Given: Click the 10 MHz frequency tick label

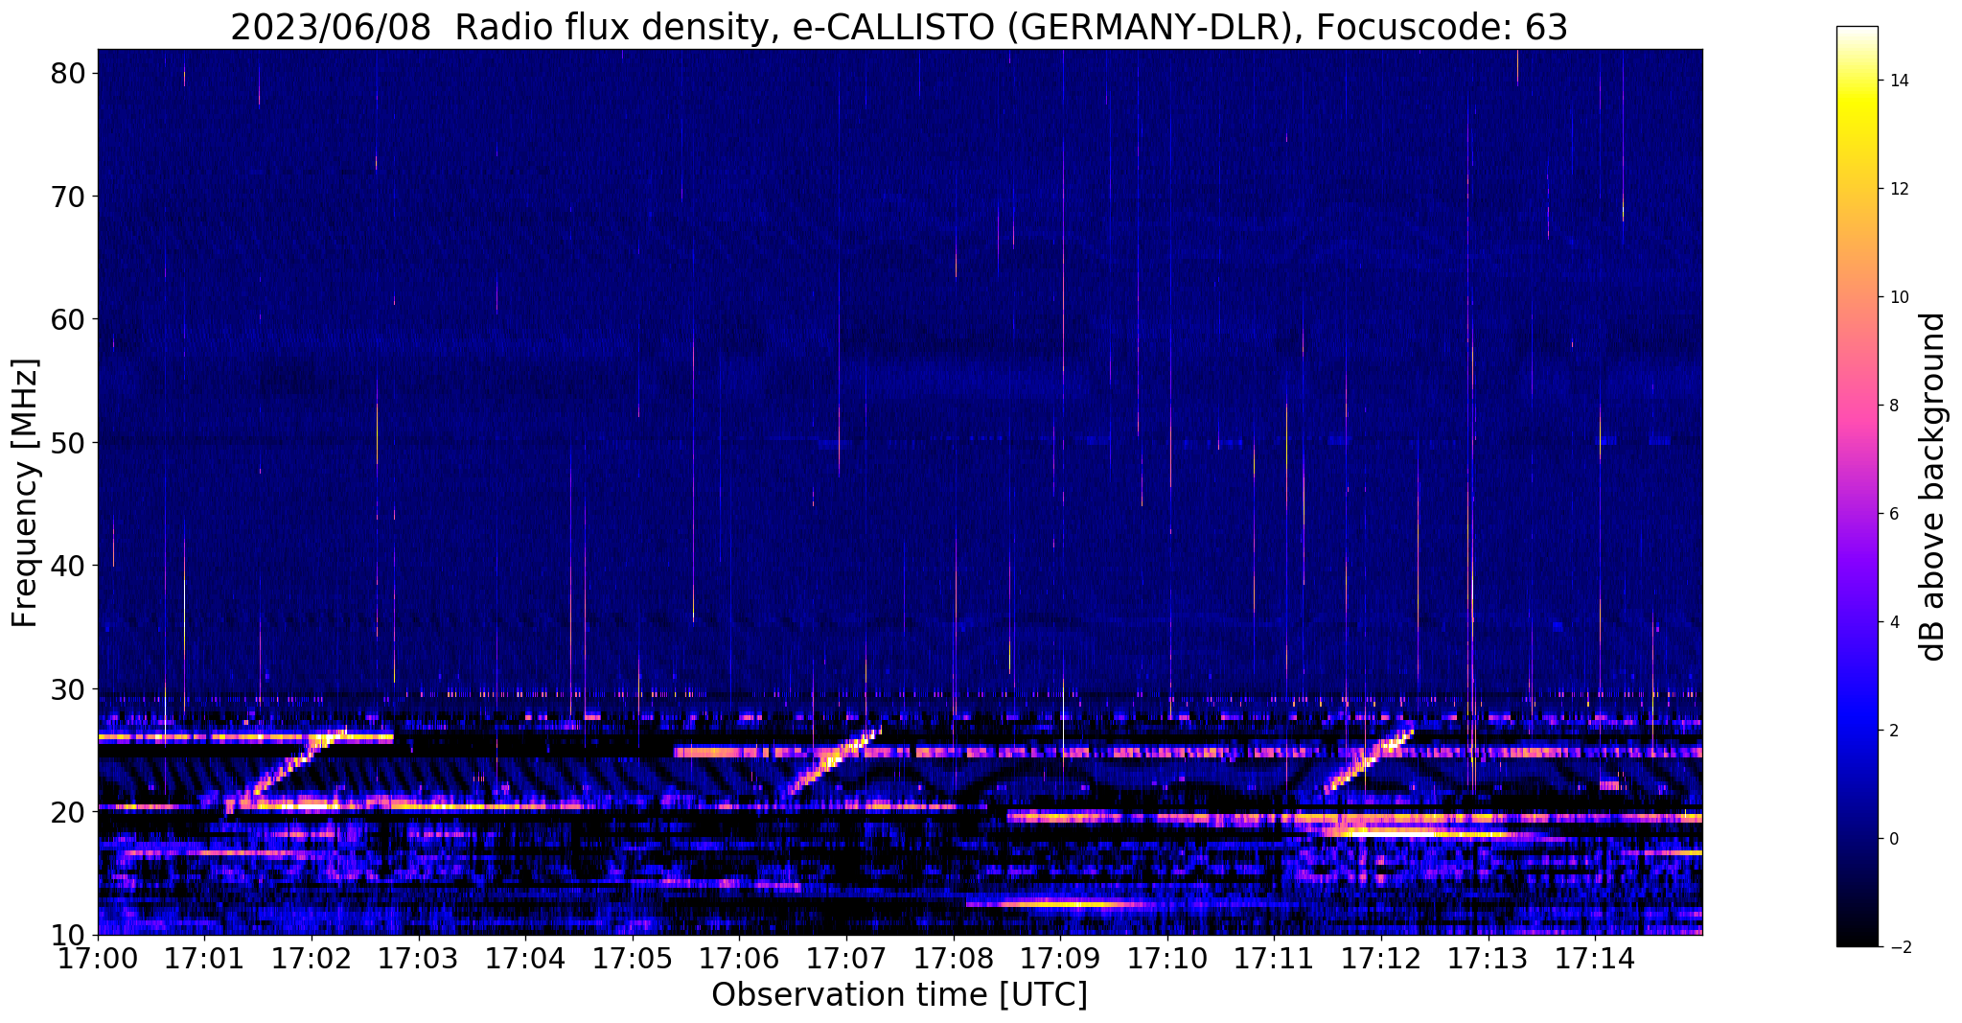Looking at the screenshot, I should click(67, 935).
